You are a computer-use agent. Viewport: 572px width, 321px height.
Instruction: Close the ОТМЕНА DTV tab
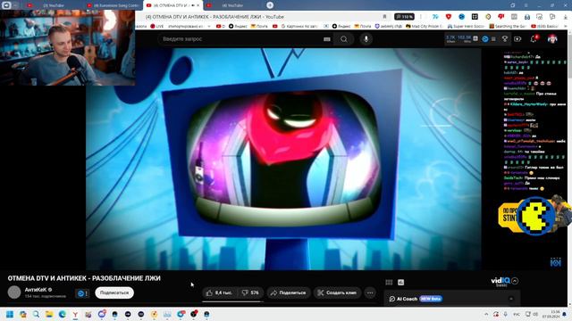198,5
